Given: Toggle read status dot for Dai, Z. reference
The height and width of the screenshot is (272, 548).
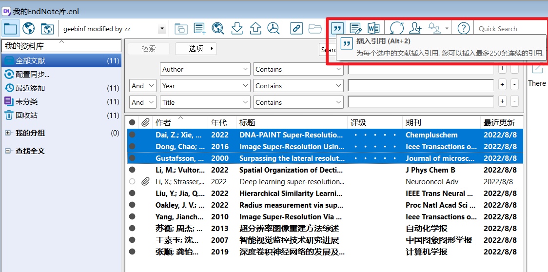Looking at the screenshot, I should [x=132, y=135].
